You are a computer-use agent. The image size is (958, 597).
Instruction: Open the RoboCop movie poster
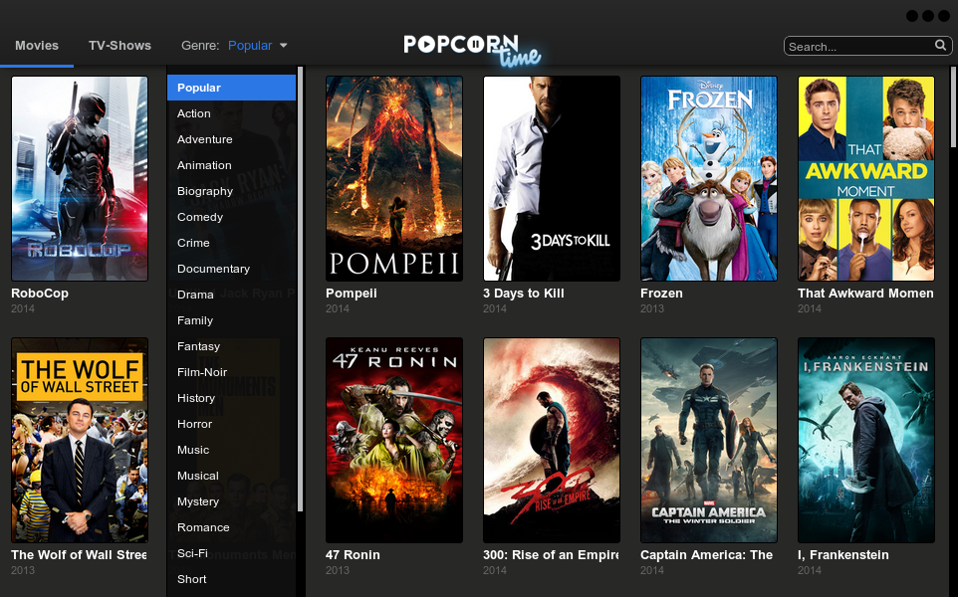point(80,178)
